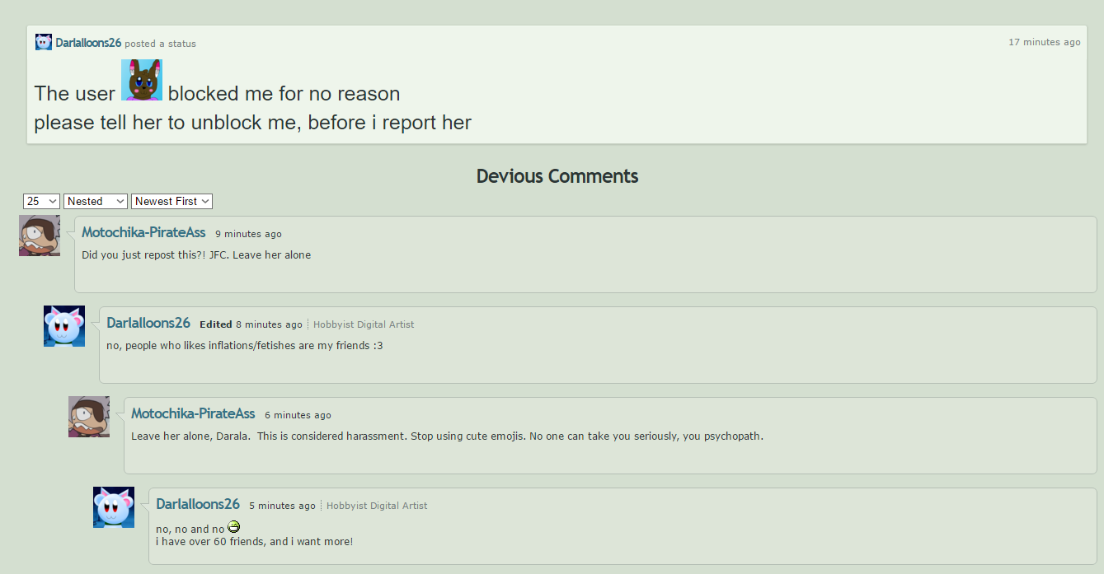
Task: Click the '9 minutes ago' comment timestamp
Action: click(248, 234)
